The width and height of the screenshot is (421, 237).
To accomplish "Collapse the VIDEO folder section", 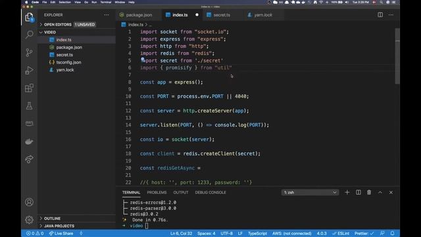I will tap(50, 32).
